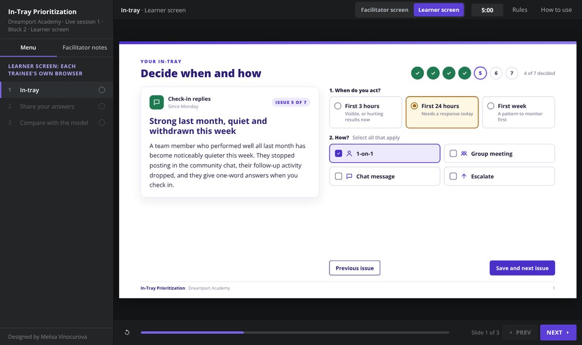Jump to issue 6 step circle
The width and height of the screenshot is (582, 345).
496,73
